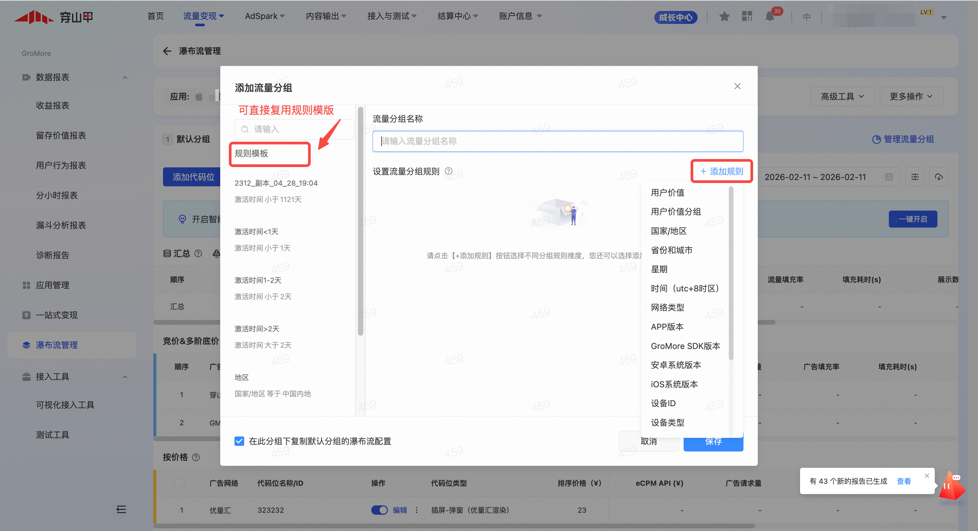Viewport: 978px width, 531px height.
Task: Click the 添加规则 button
Action: coord(721,171)
